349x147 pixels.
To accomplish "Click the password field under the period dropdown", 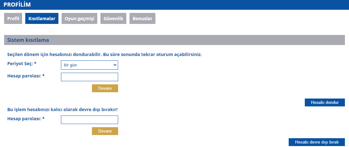I will (89, 77).
